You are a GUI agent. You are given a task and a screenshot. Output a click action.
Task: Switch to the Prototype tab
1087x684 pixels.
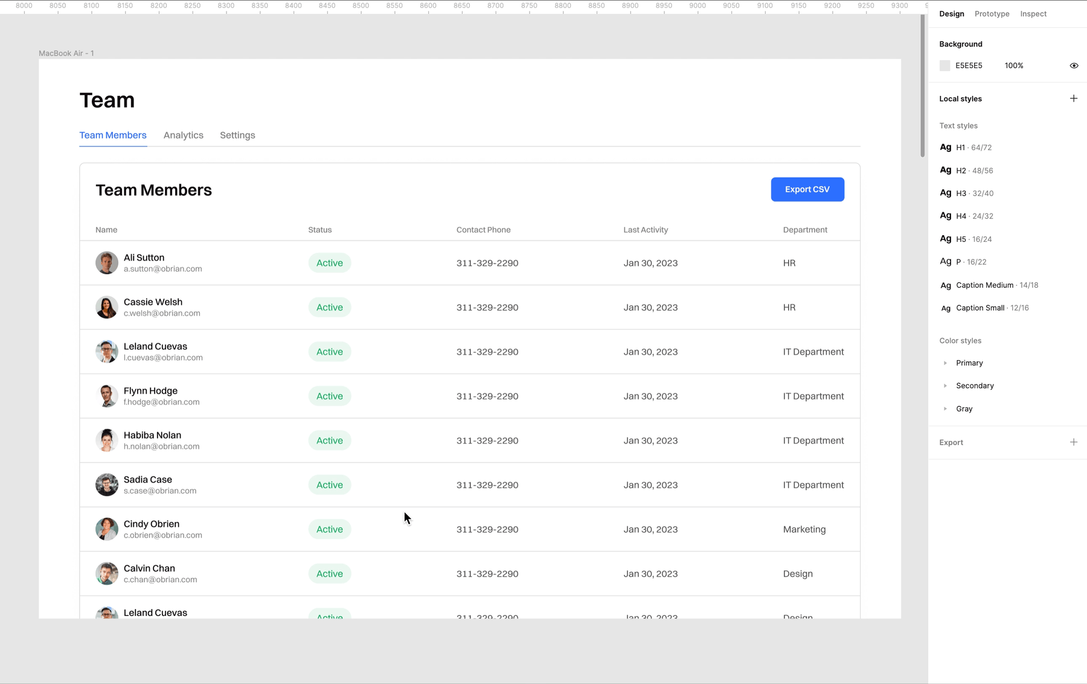pos(992,14)
